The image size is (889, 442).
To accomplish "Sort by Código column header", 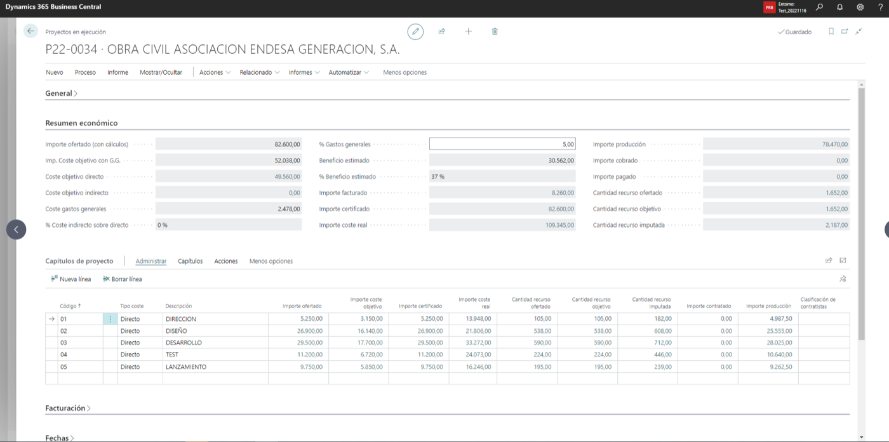I will point(70,306).
